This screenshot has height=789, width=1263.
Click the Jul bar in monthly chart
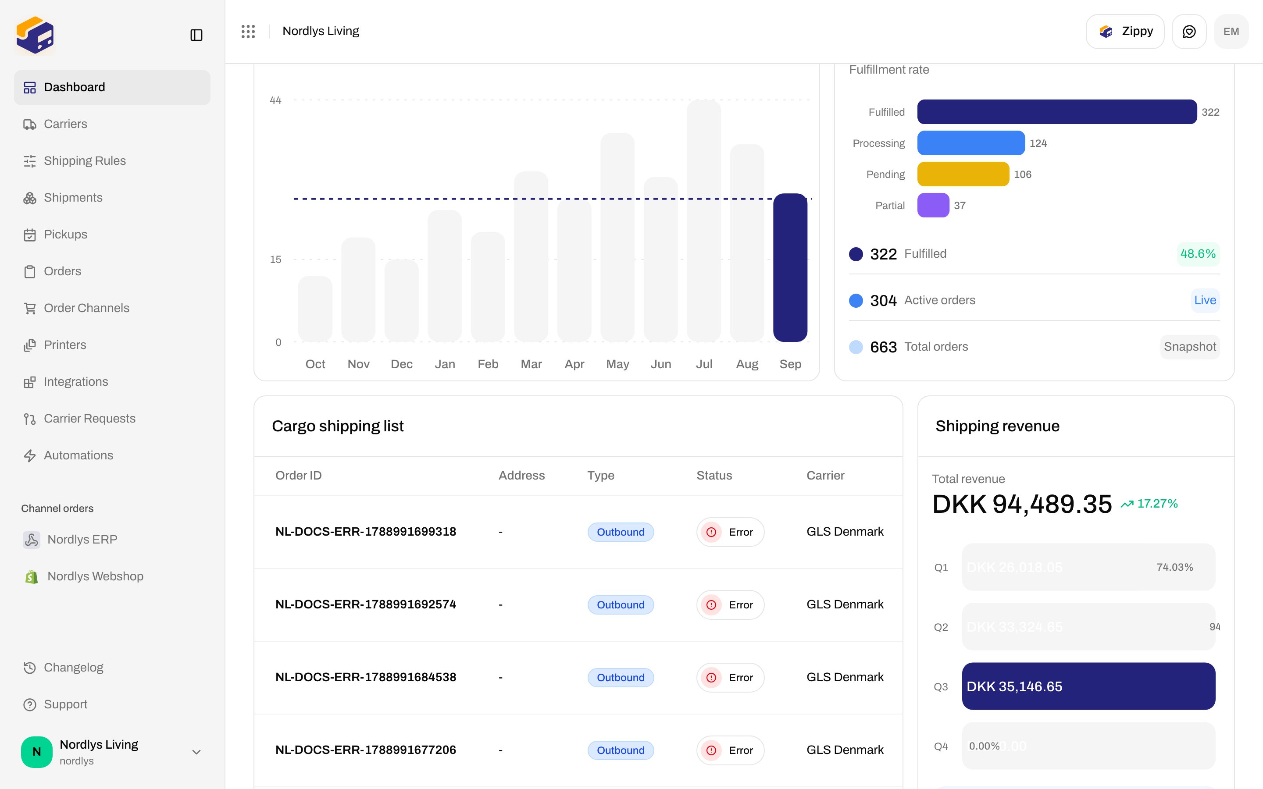[704, 221]
